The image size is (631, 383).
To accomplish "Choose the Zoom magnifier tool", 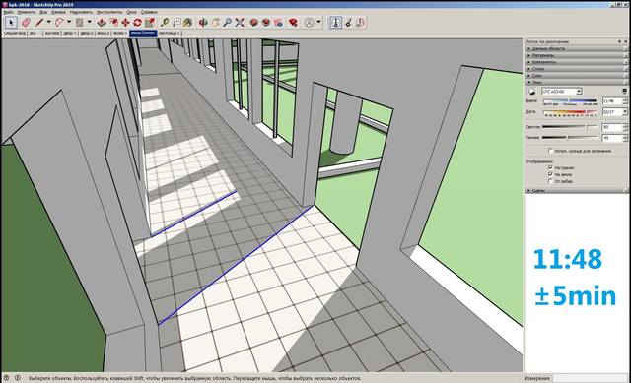I will (x=228, y=23).
